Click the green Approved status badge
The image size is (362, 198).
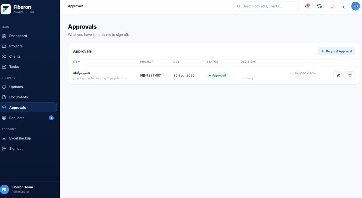218,75
